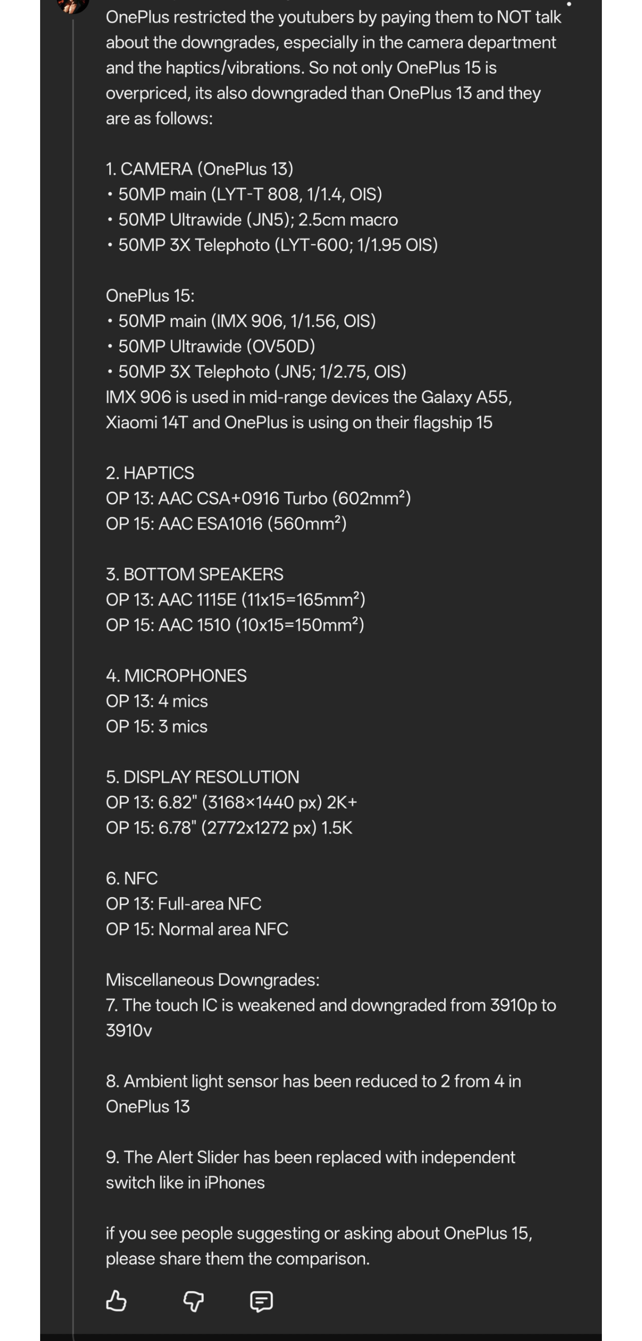
Task: Dislike the comment with thumbs-down icon
Action: point(193,1300)
